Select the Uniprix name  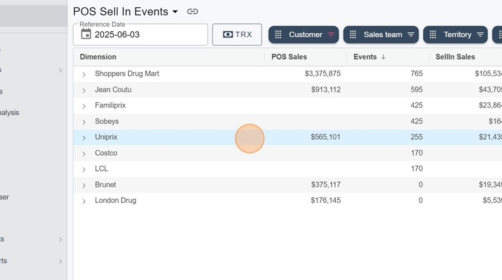point(106,137)
